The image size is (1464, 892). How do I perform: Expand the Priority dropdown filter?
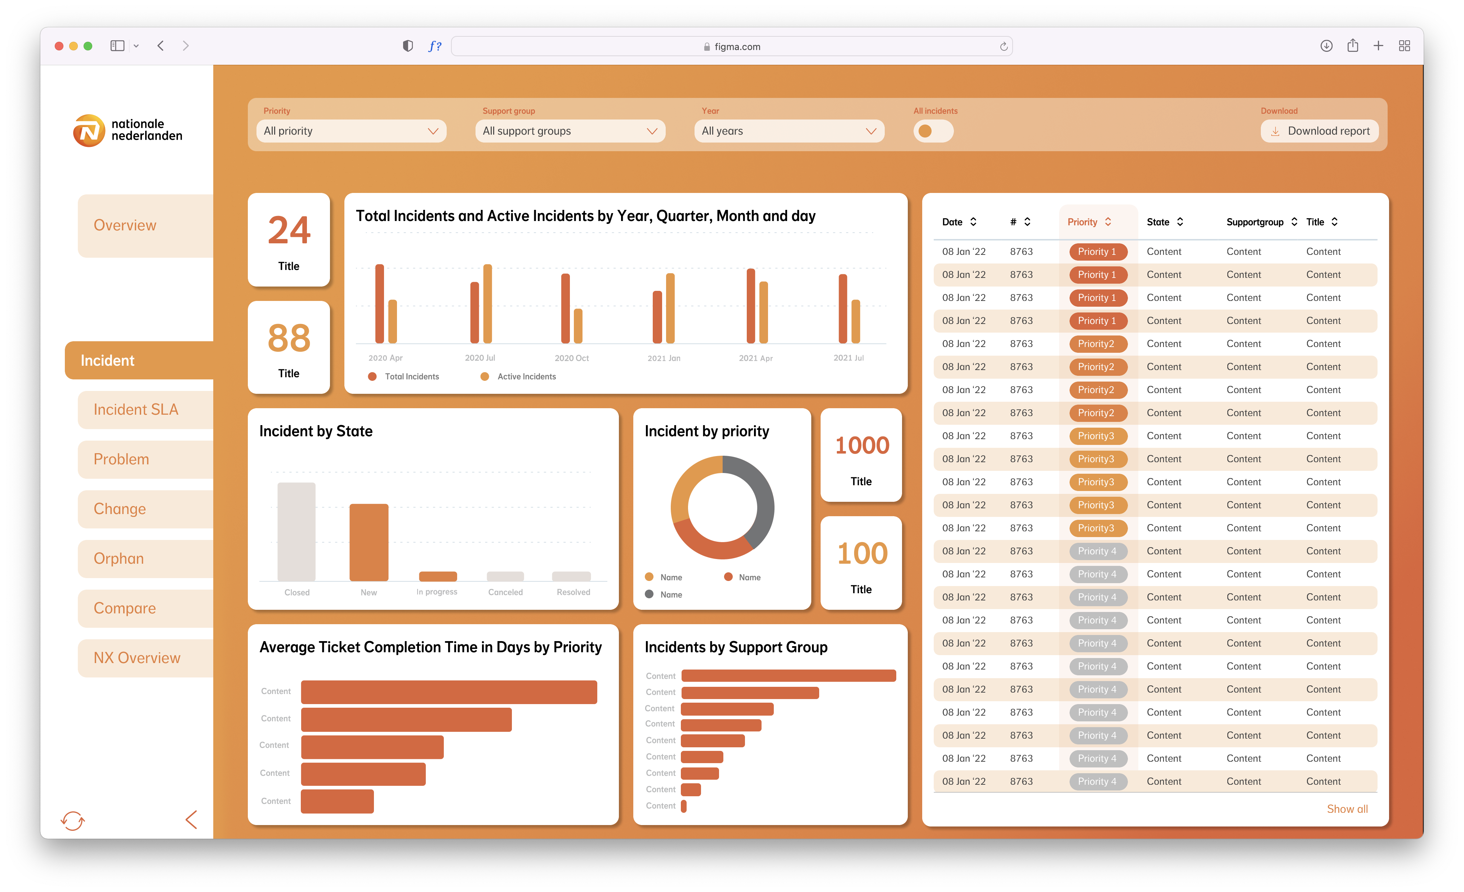(350, 131)
